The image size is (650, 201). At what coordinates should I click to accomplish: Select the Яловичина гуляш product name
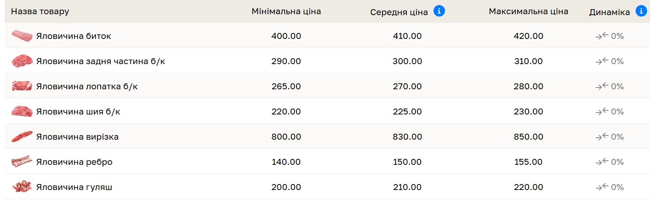coord(74,187)
